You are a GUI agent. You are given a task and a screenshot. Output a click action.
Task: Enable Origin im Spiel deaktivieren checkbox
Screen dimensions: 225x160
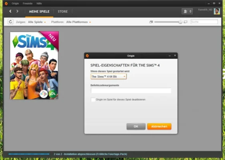click(x=93, y=100)
